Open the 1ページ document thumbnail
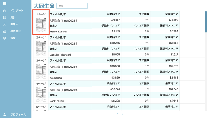209x118 pixels. [x=41, y=25]
